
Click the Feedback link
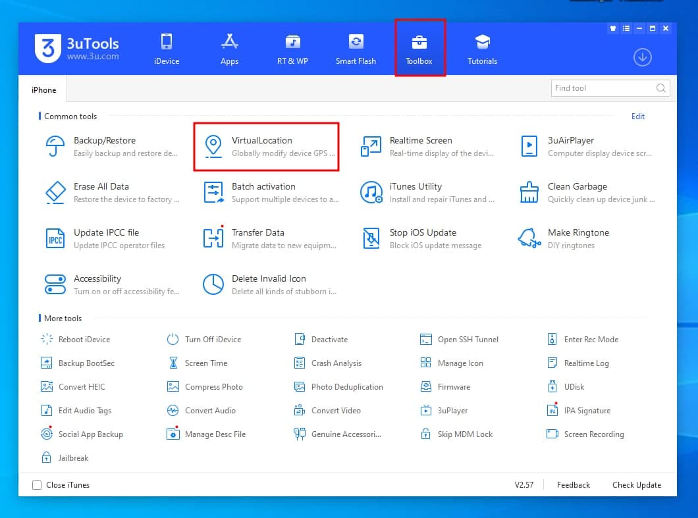[574, 484]
